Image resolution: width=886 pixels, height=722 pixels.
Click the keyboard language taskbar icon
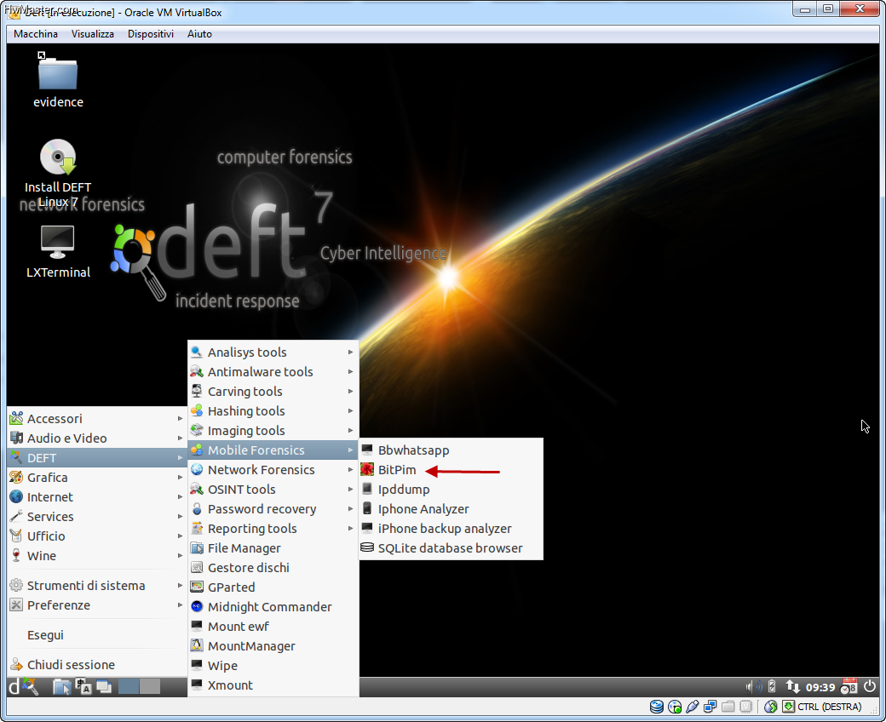click(83, 686)
